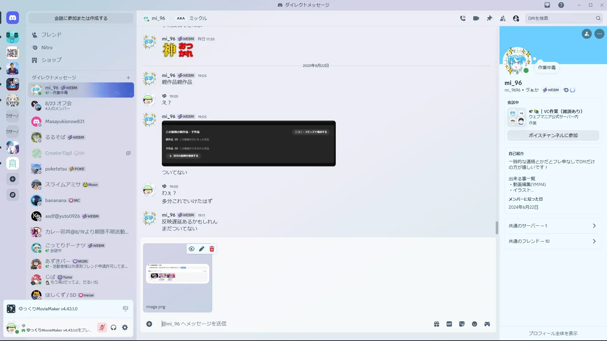Open the sticker picker
Image resolution: width=607 pixels, height=341 pixels.
462,324
